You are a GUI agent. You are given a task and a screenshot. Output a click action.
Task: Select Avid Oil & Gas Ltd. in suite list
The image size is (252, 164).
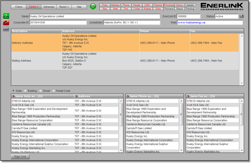[x=65, y=105]
